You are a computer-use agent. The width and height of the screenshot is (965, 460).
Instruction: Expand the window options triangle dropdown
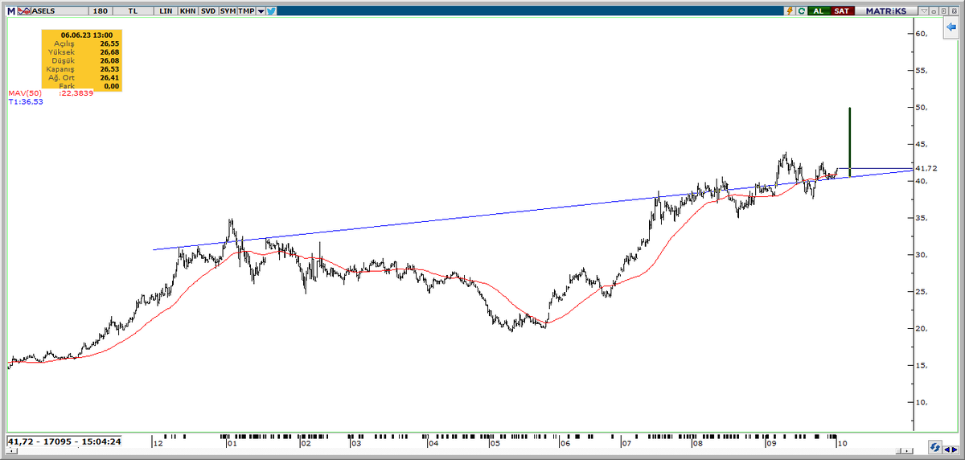pyautogui.click(x=924, y=11)
